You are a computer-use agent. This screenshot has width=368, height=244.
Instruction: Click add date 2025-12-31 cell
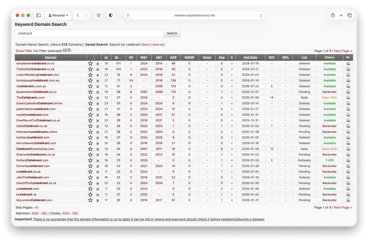250,121
